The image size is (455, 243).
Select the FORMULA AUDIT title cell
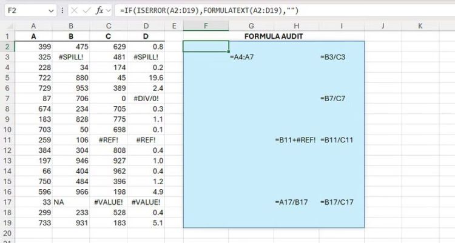(274, 36)
